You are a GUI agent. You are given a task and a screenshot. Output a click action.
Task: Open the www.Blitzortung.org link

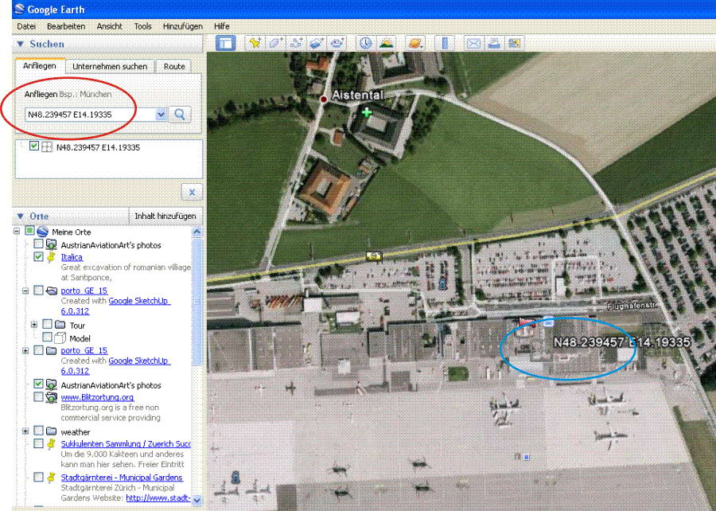pos(97,396)
